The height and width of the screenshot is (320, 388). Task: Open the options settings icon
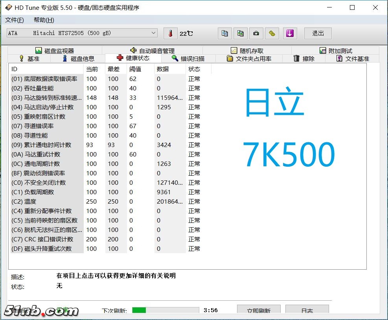[x=272, y=33]
